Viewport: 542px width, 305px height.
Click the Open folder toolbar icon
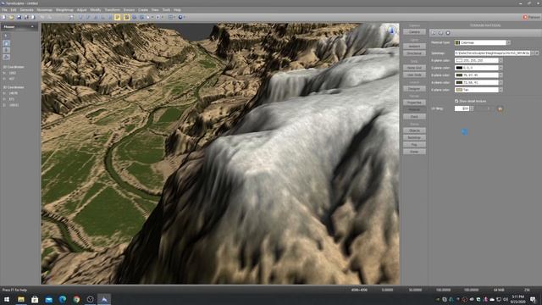[11, 17]
